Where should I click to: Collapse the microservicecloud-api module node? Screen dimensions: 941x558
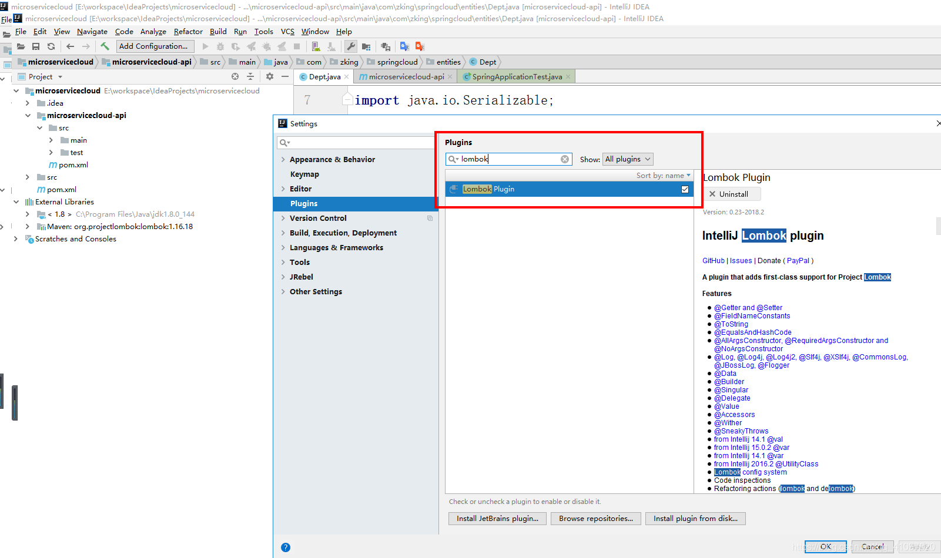[28, 116]
